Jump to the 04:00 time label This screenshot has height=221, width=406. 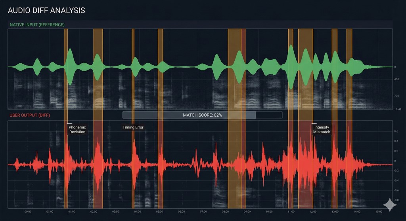(x=138, y=212)
